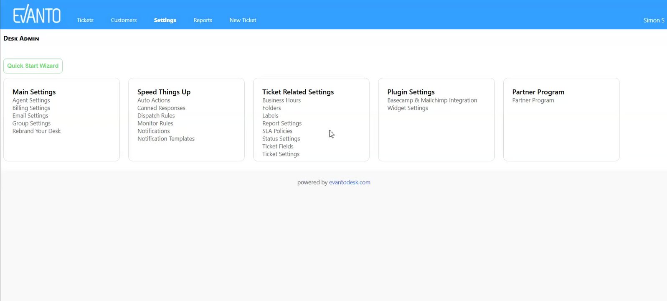
Task: Open Status Settings
Action: coord(281,139)
